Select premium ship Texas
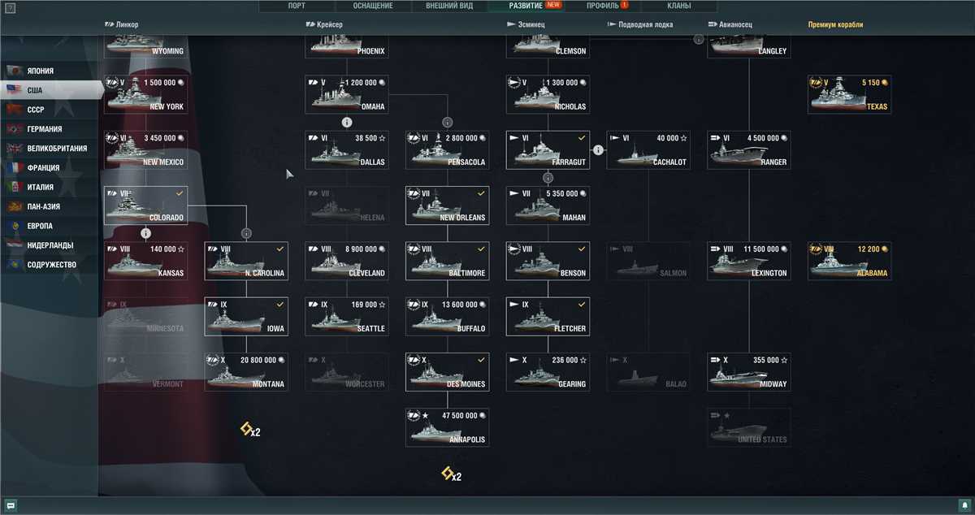Image resolution: width=975 pixels, height=515 pixels. click(851, 94)
